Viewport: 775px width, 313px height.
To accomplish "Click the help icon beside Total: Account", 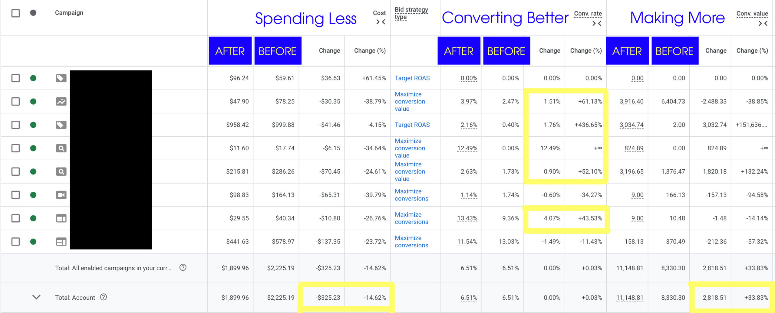I will [x=104, y=297].
